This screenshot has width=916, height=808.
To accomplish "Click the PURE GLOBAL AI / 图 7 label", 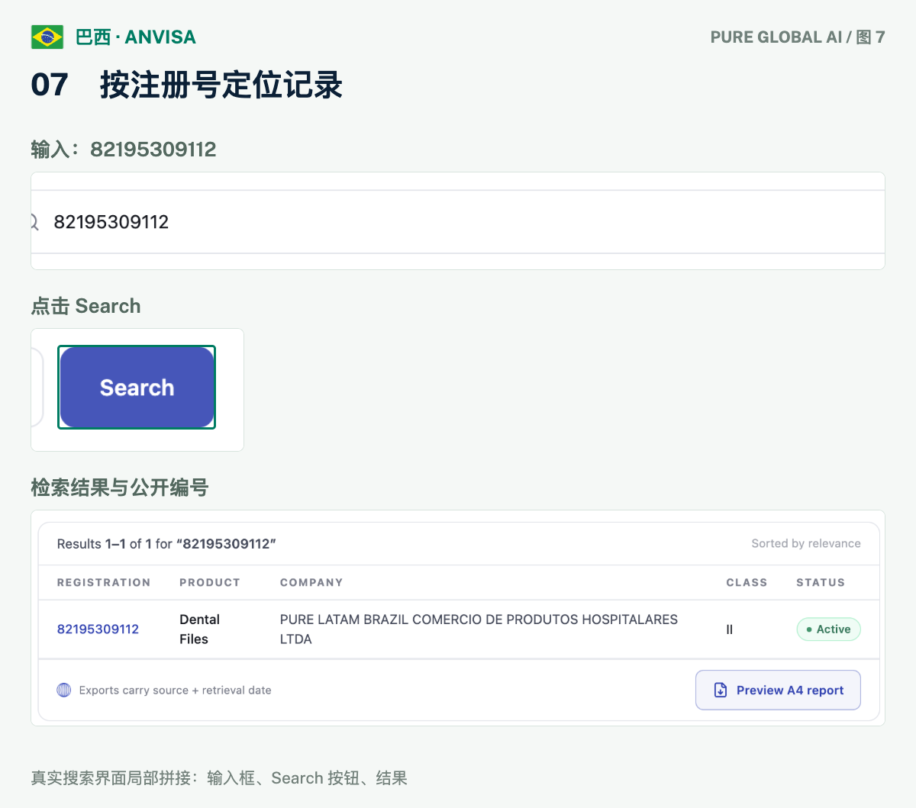I will click(x=798, y=37).
